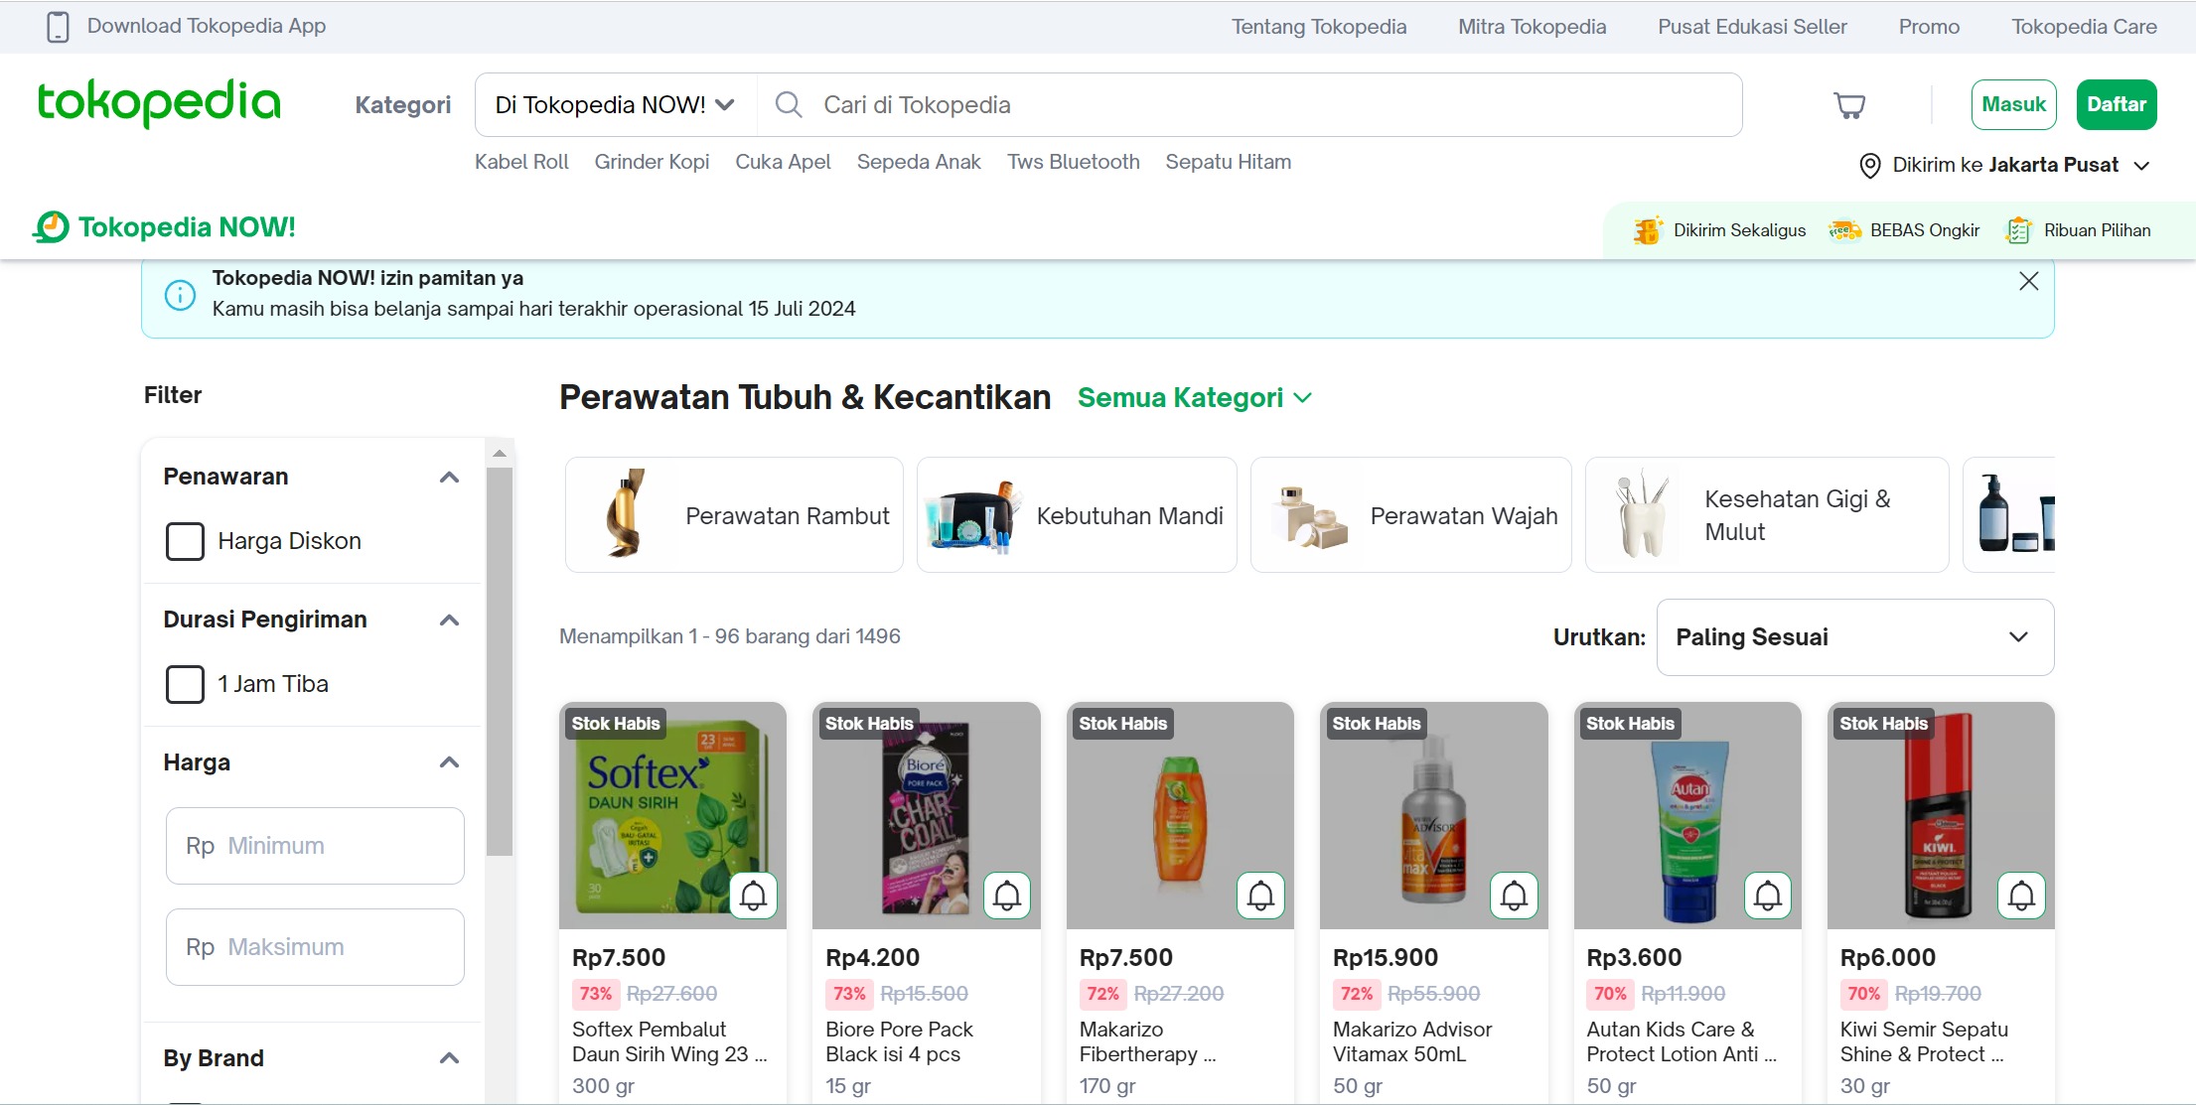This screenshot has height=1105, width=2196.
Task: Click the Makarizo Fibertherapy product image
Action: point(1180,816)
